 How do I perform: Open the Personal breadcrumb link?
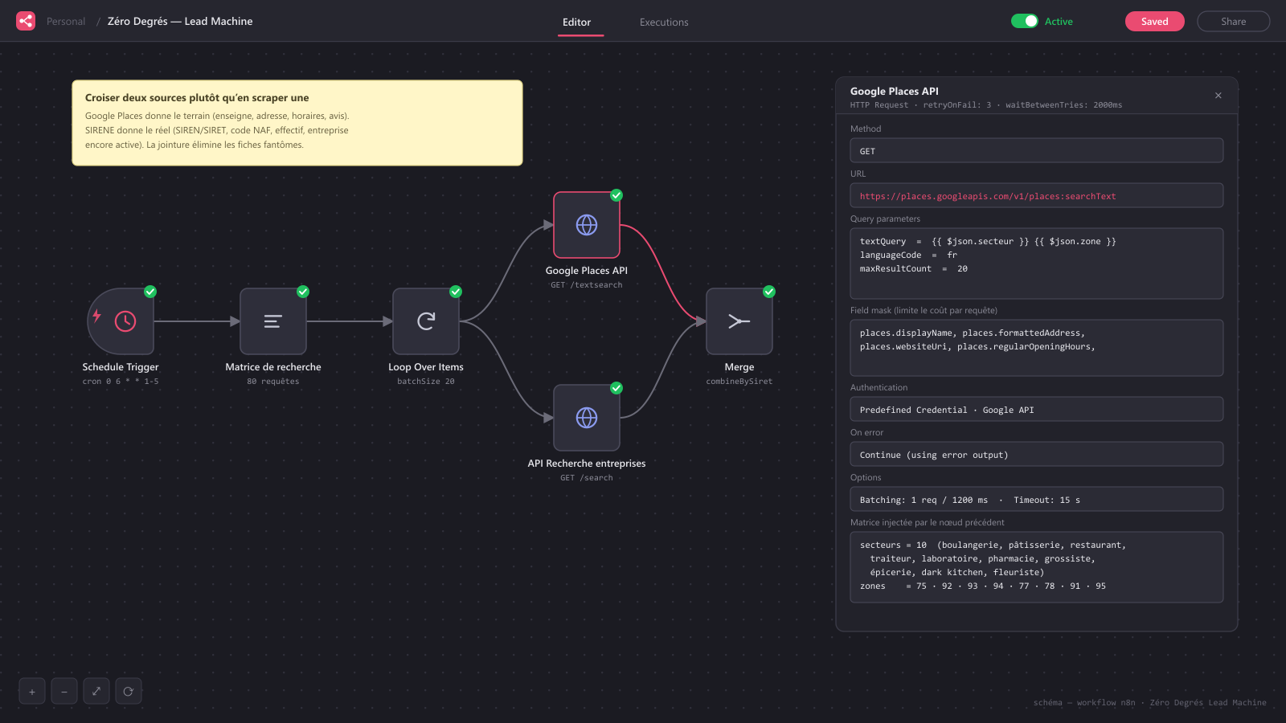66,22
